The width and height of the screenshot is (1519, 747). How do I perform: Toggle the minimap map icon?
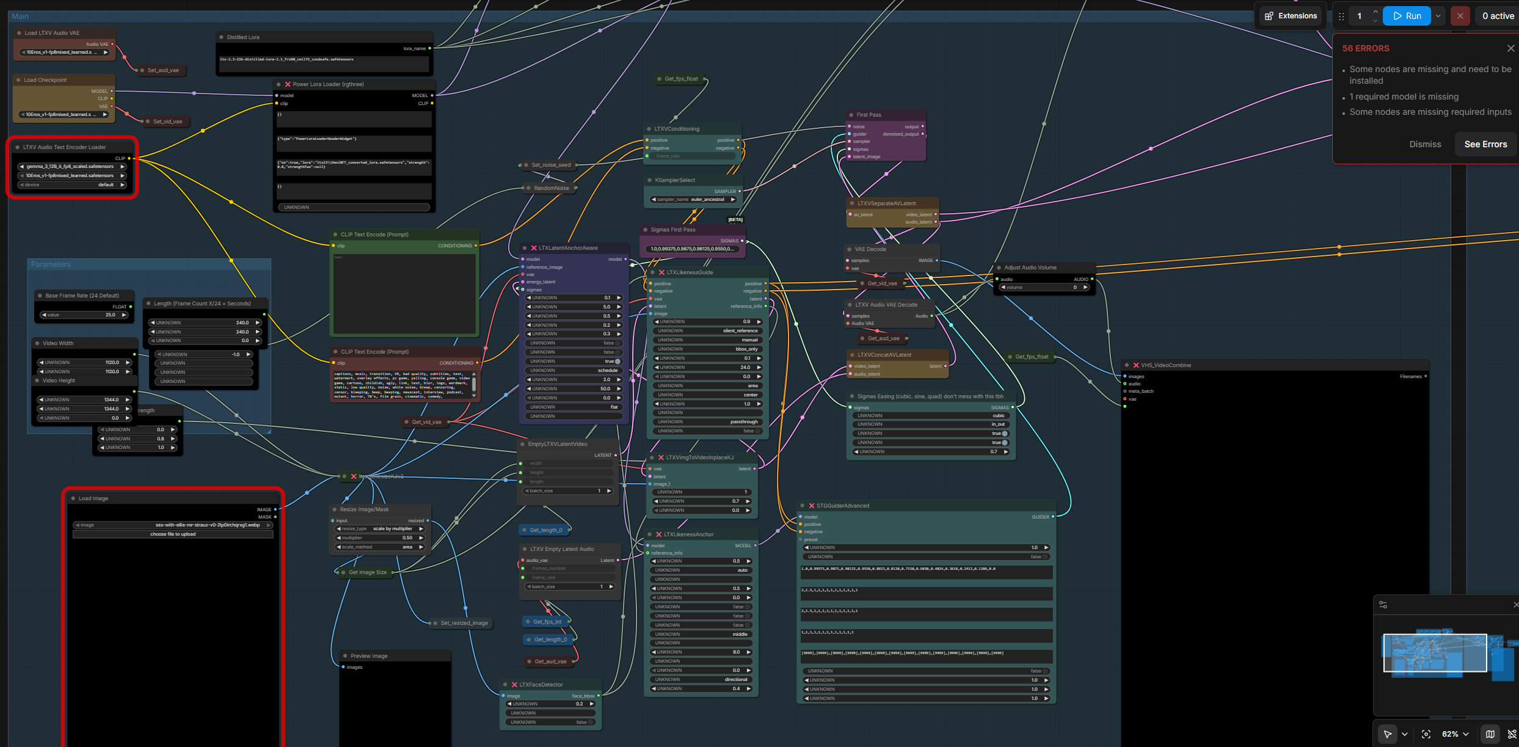pyautogui.click(x=1490, y=734)
